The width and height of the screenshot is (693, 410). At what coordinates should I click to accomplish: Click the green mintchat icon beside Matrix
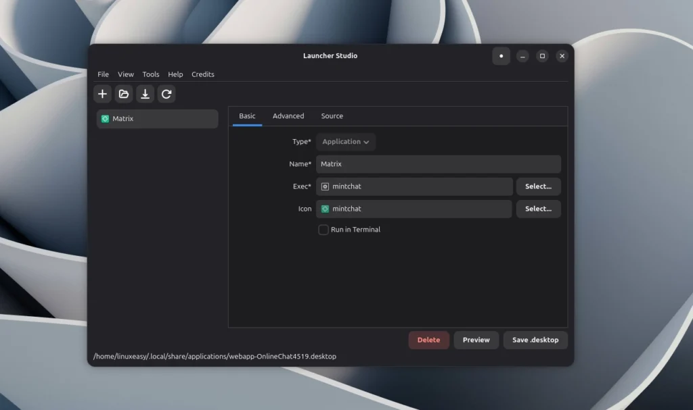click(x=106, y=118)
